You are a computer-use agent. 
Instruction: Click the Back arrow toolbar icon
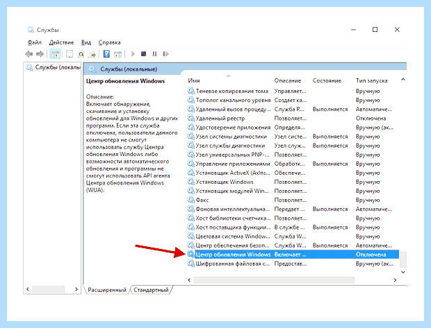pyautogui.click(x=29, y=54)
